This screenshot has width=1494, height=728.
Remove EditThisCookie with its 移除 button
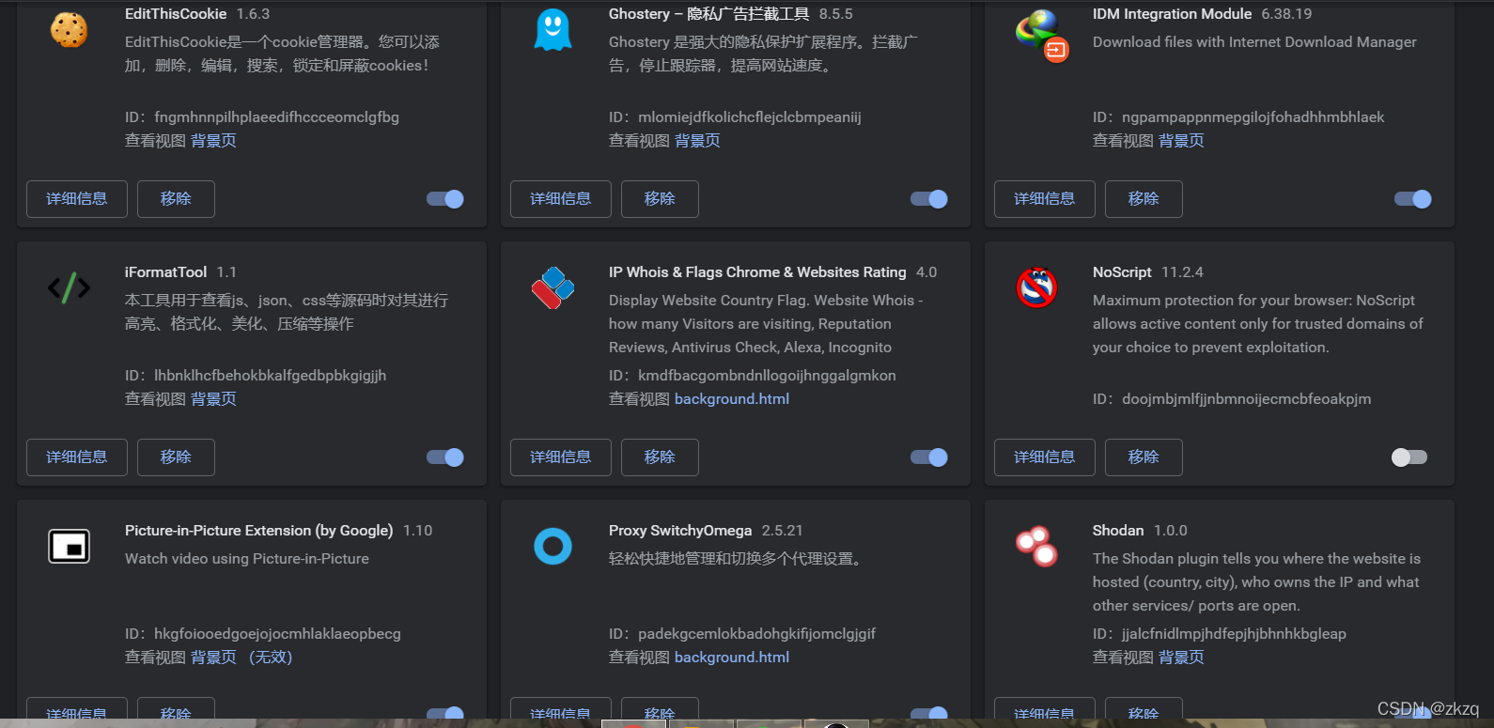click(x=176, y=199)
